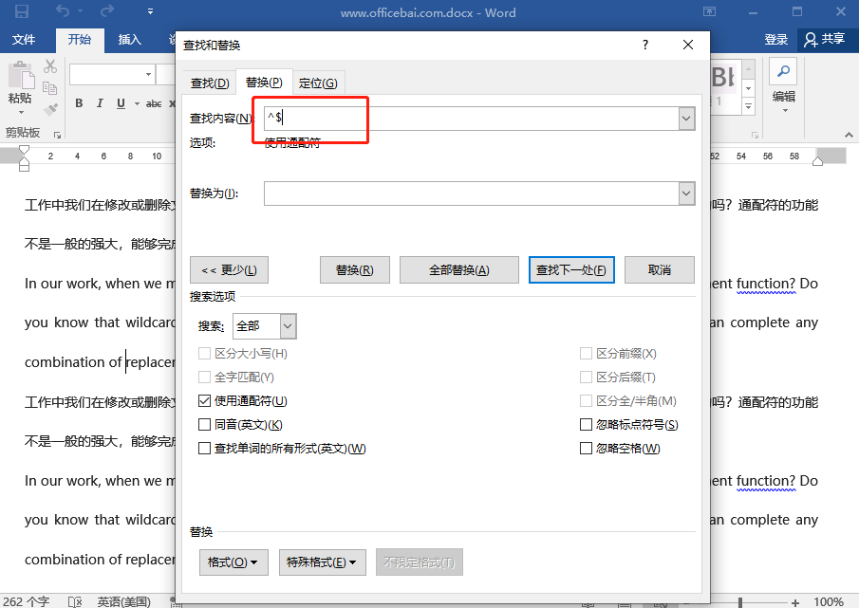This screenshot has height=608, width=859.
Task: Click the 替换(R) button
Action: click(354, 269)
